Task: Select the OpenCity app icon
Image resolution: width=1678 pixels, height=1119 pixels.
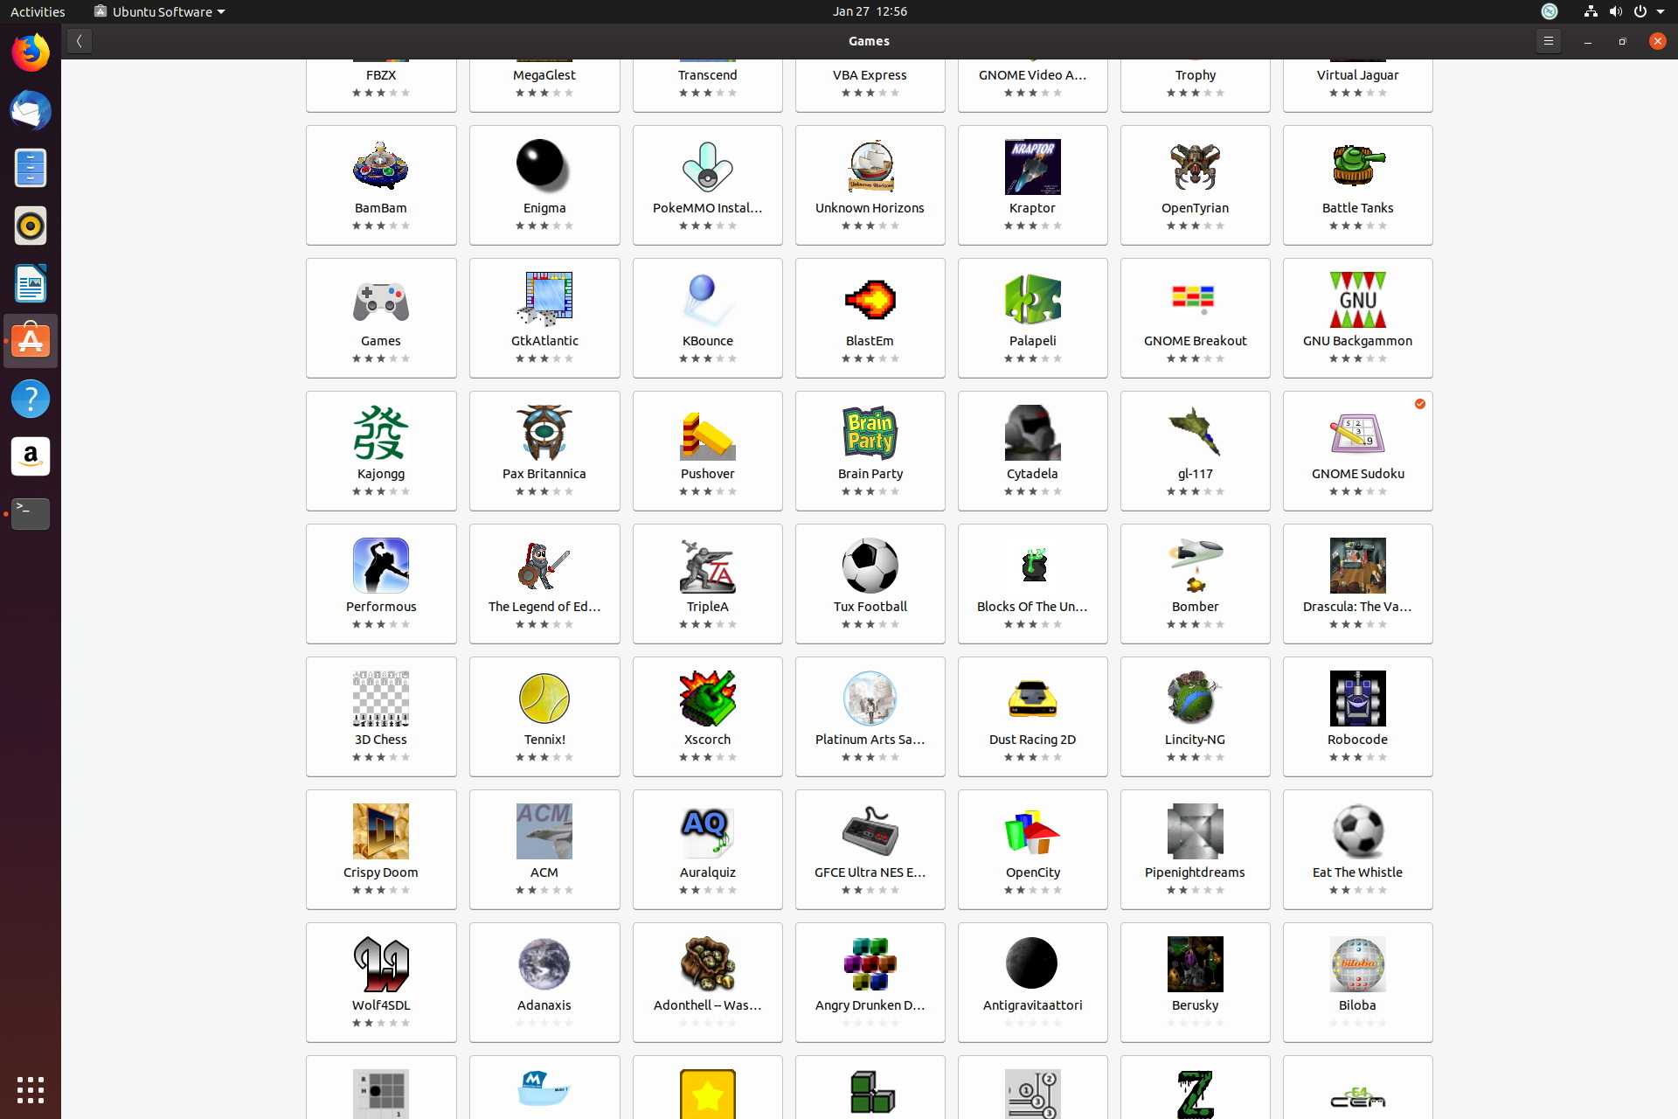Action: pyautogui.click(x=1031, y=831)
